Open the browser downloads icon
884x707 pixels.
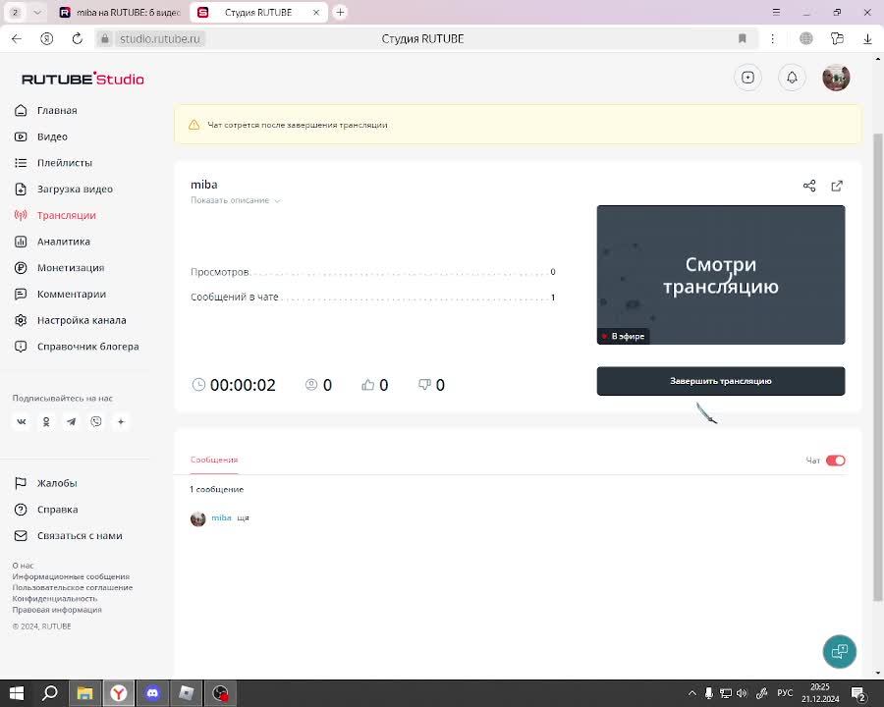click(x=867, y=39)
